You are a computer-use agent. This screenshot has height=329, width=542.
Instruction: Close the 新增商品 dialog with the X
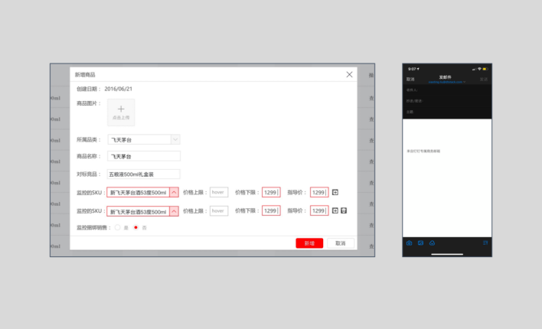(349, 75)
